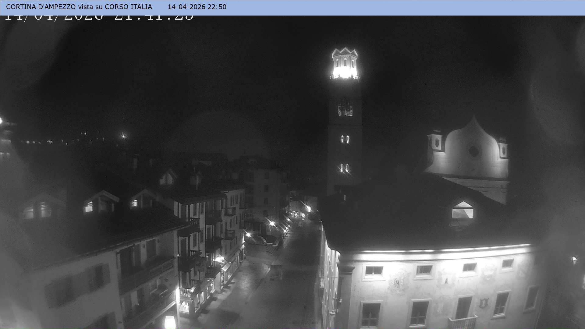Click the 14-04-2026 22:50 header timestamp

pos(197,7)
